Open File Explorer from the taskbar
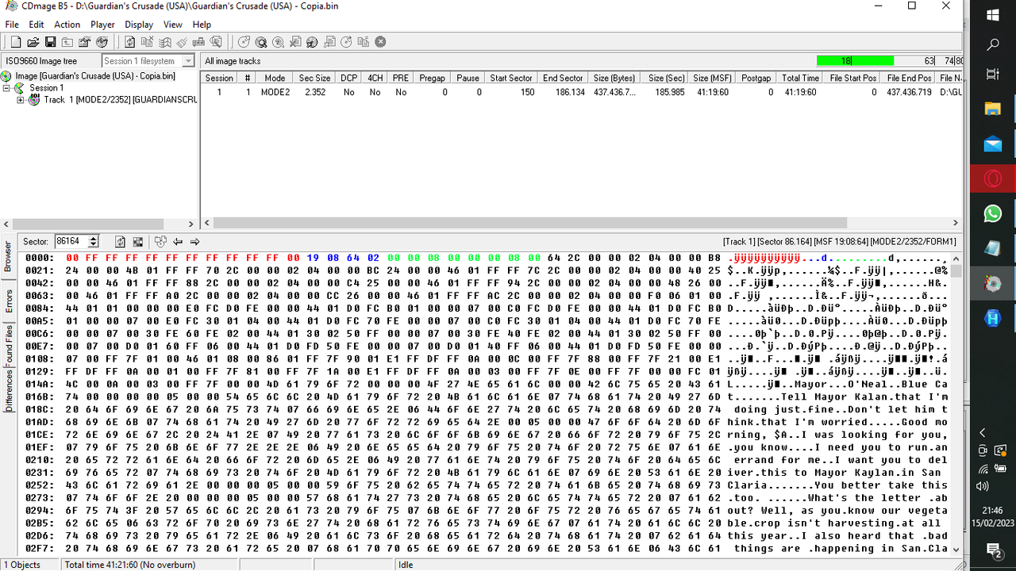 click(992, 109)
